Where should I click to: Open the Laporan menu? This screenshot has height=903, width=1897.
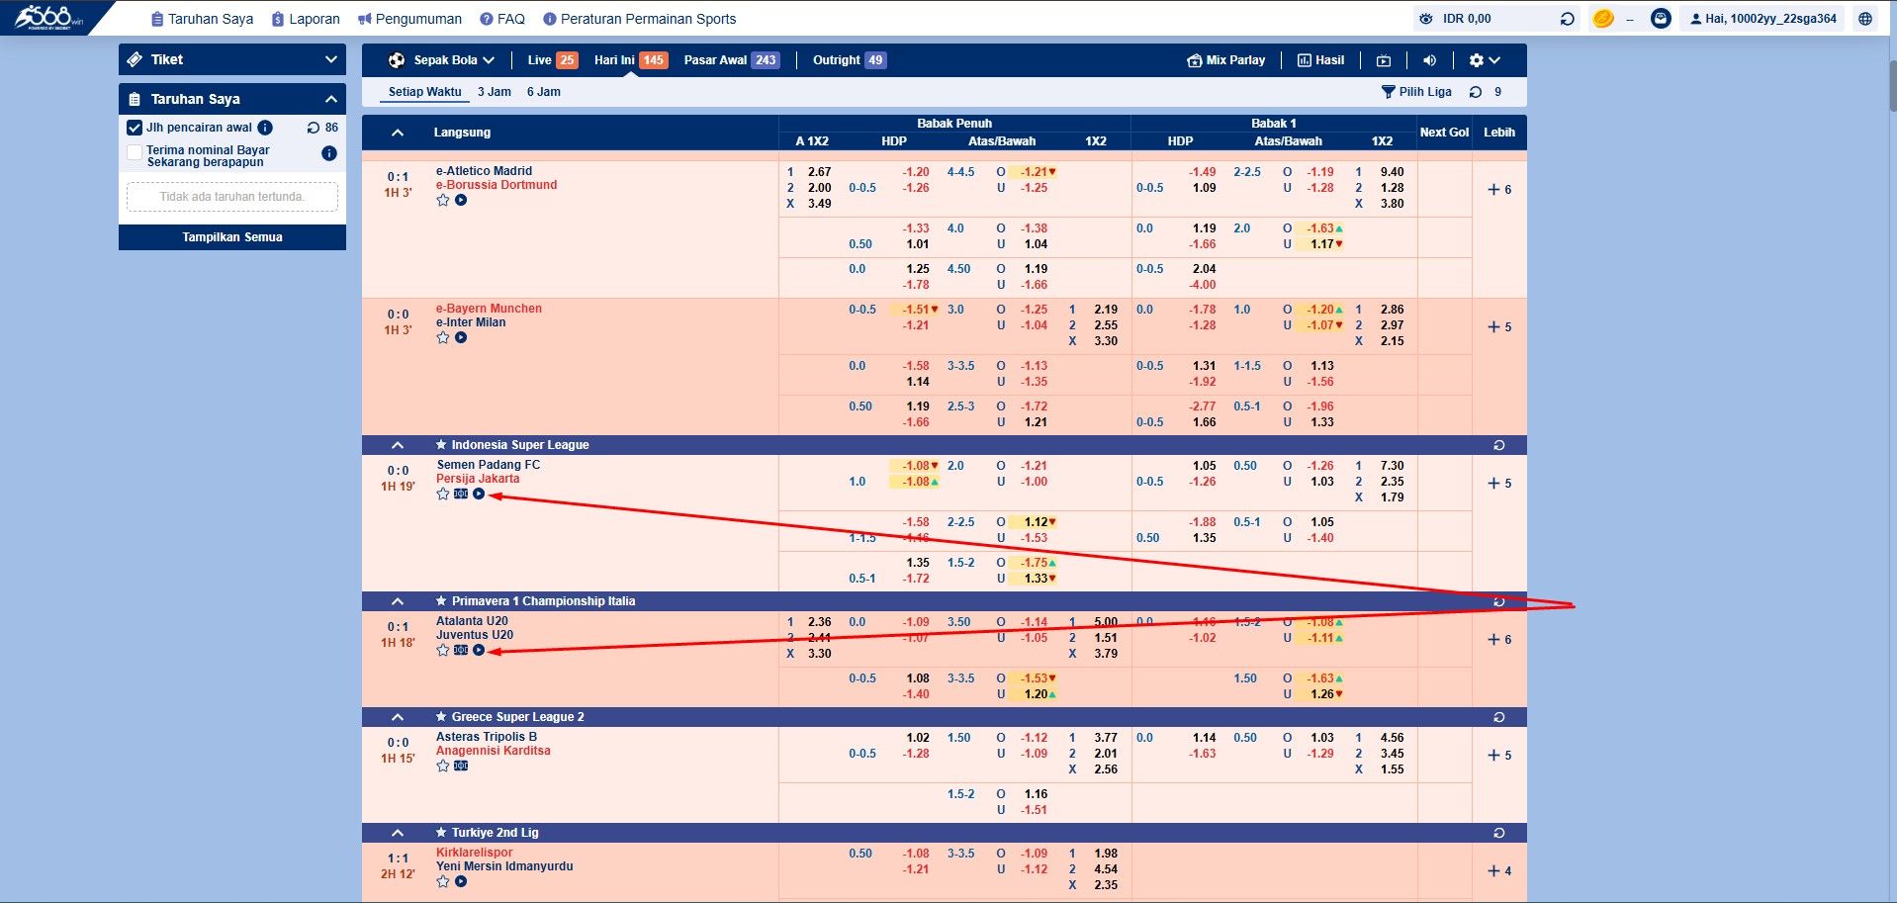[306, 19]
